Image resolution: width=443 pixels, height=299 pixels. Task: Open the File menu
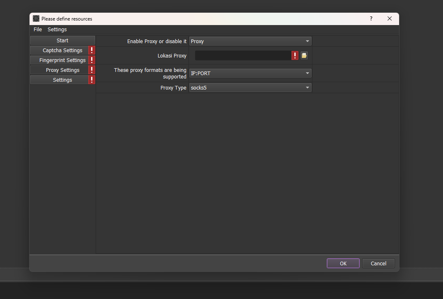(x=37, y=29)
